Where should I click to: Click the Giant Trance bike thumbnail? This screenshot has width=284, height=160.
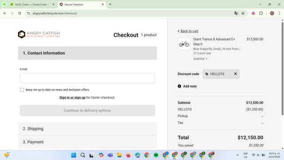(184, 44)
